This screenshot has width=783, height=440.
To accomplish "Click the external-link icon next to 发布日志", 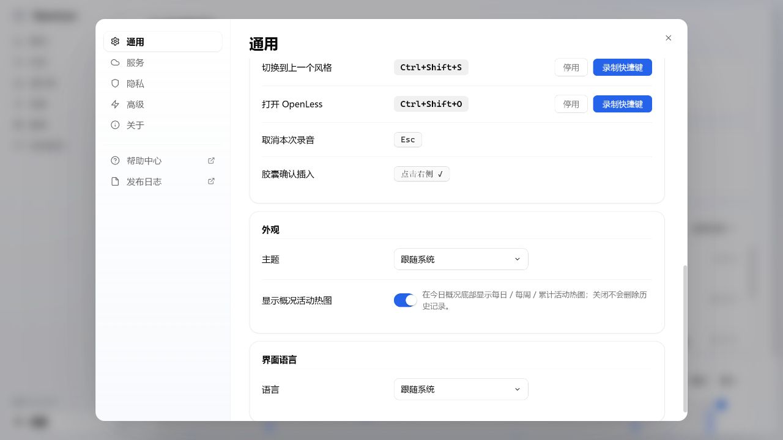I will [x=212, y=182].
